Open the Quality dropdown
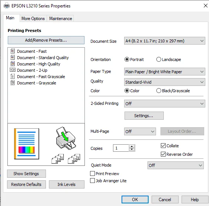This screenshot has height=206, width=209. pyautogui.click(x=165, y=82)
